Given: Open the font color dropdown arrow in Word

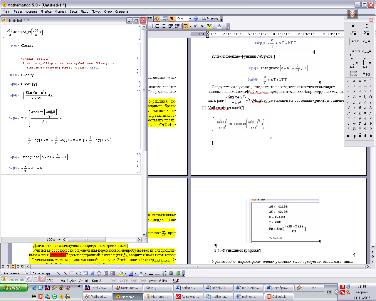Looking at the screenshot, I should pyautogui.click(x=224, y=26).
